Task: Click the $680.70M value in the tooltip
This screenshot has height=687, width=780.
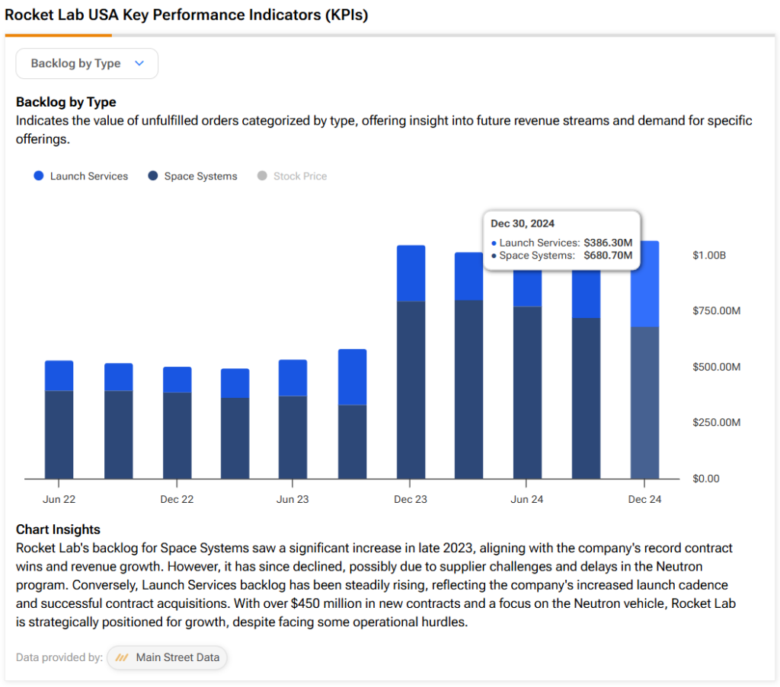Action: click(x=608, y=256)
